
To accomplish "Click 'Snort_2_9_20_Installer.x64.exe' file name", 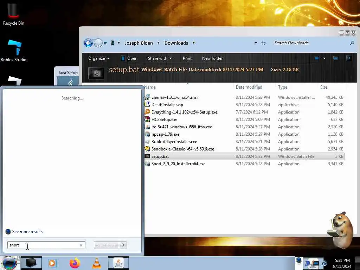I will click(178, 164).
